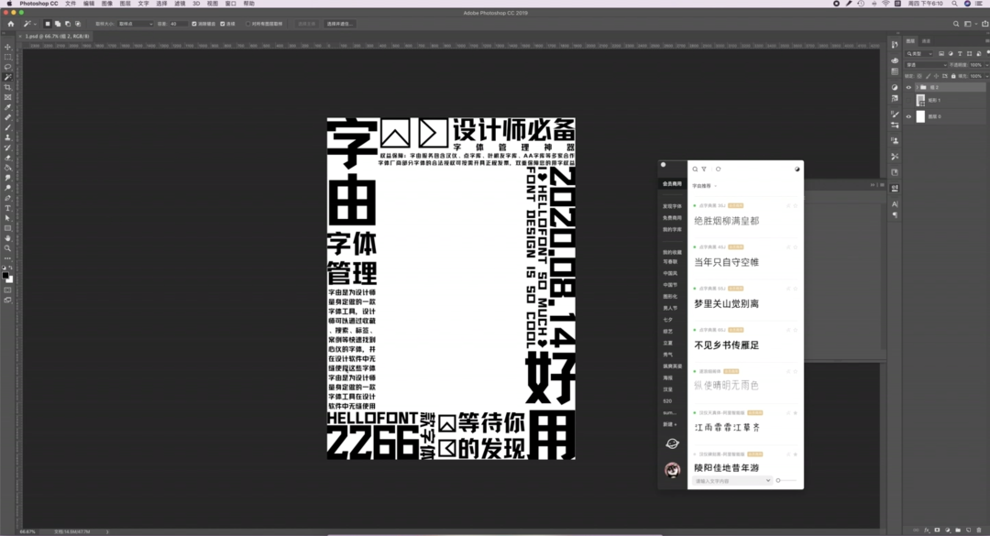This screenshot has width=990, height=536.
Task: Click the foreground color swatch
Action: click(x=5, y=276)
